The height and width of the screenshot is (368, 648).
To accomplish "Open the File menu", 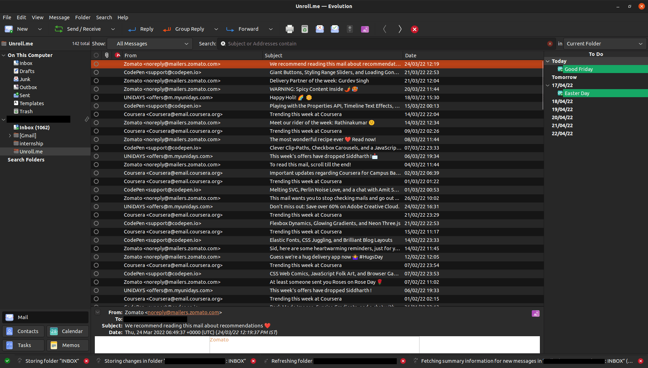I will (x=7, y=17).
